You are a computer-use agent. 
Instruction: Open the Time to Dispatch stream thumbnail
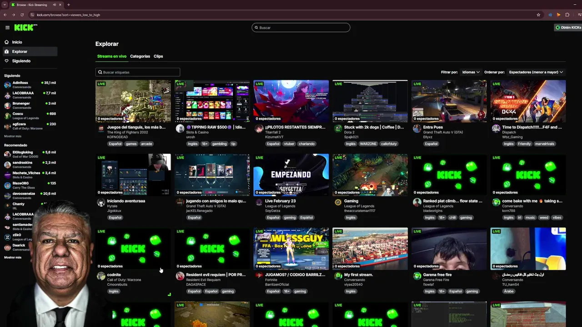coord(528,101)
